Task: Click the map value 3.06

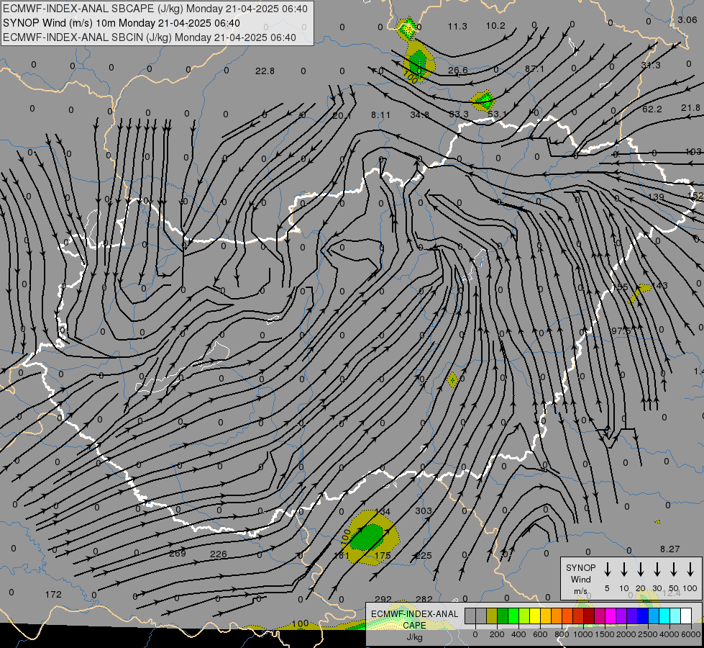Action: point(687,19)
